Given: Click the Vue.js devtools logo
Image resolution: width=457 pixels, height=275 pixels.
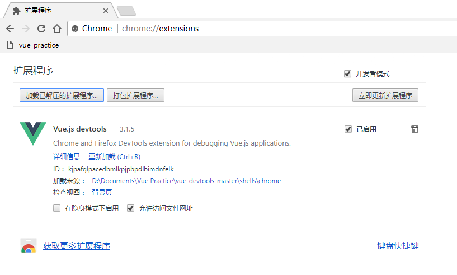Looking at the screenshot, I should 33,133.
